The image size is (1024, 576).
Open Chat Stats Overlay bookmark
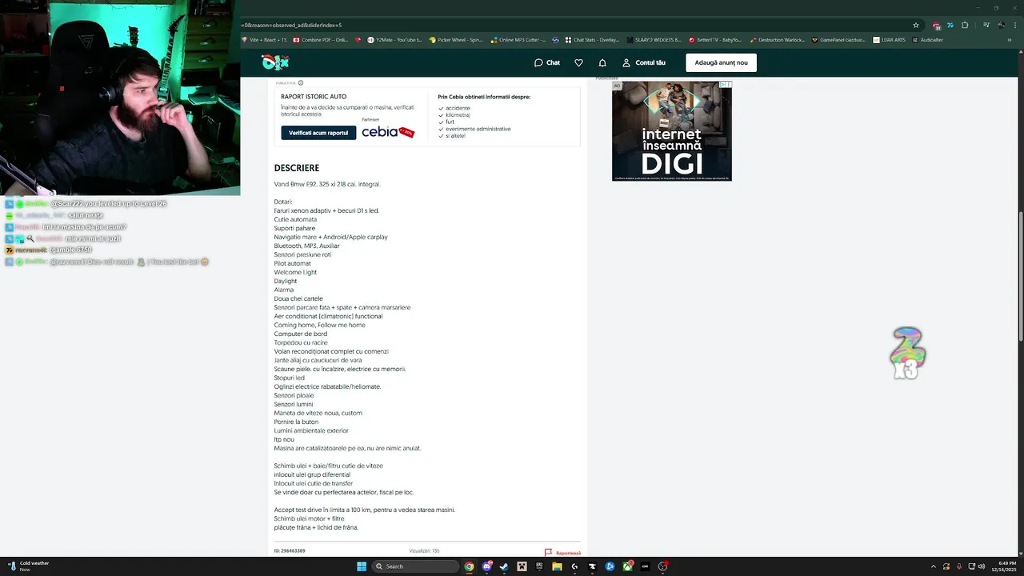click(x=592, y=39)
